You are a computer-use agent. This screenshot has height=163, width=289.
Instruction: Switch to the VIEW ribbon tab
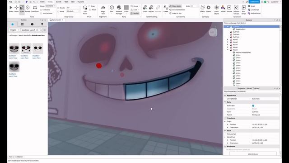point(73,2)
